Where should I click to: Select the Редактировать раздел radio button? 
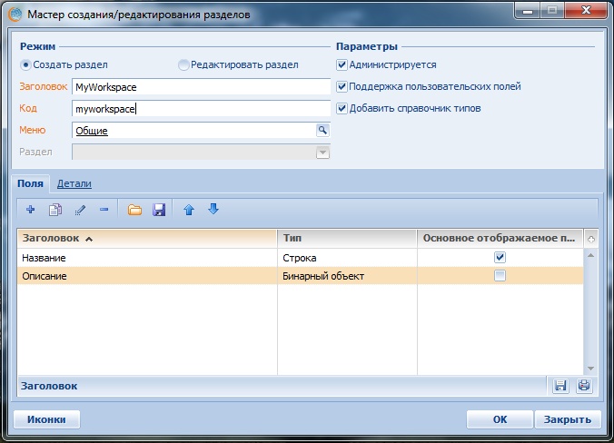(183, 65)
